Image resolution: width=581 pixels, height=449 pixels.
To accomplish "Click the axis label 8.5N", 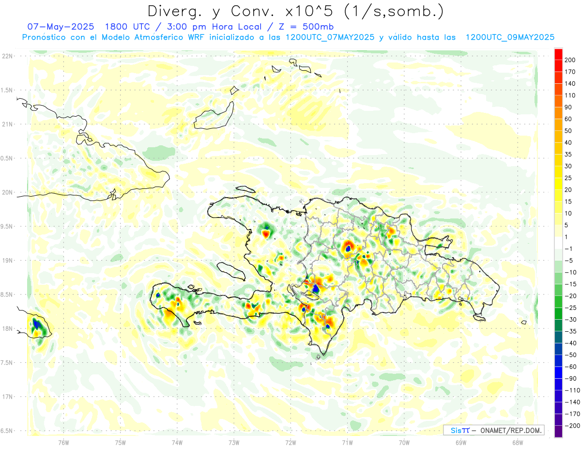I will pos(7,294).
